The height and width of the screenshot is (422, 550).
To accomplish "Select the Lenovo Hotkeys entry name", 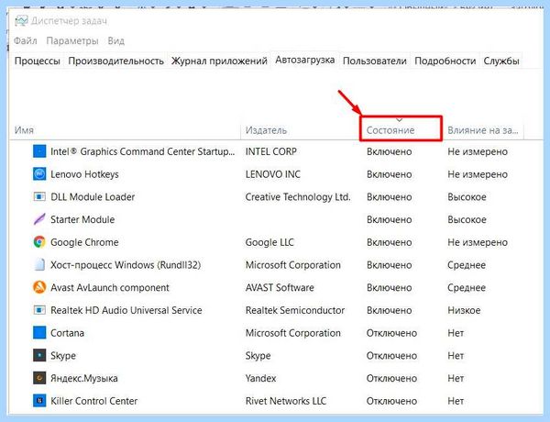I will (x=84, y=174).
